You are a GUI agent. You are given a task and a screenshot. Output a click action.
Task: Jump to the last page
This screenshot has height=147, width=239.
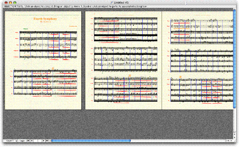tap(47, 141)
